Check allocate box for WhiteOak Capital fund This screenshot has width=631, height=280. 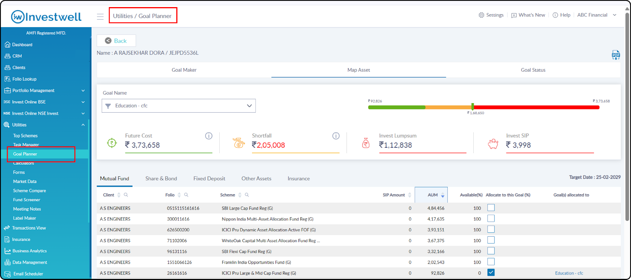[x=491, y=240]
